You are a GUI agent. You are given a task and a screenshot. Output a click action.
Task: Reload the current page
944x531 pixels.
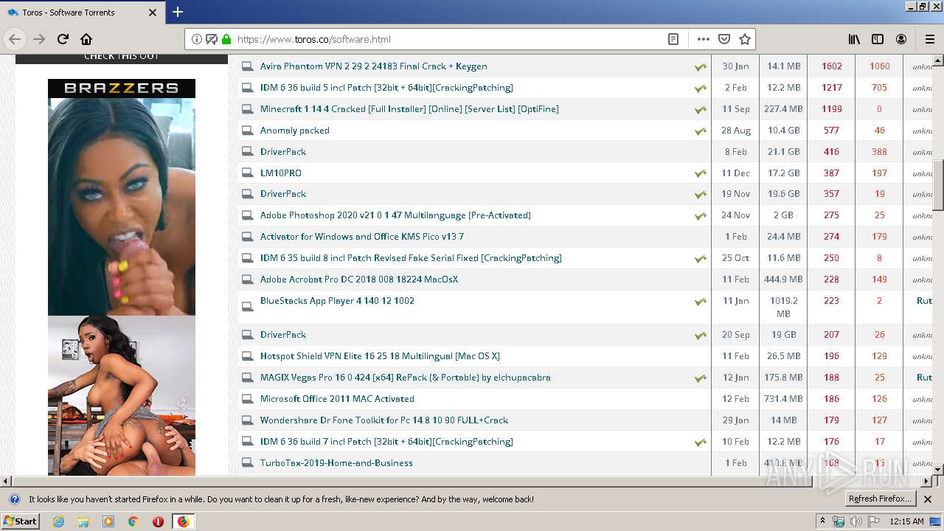[x=63, y=39]
